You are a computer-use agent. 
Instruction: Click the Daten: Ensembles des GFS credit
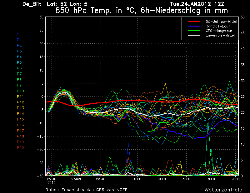[87, 190]
